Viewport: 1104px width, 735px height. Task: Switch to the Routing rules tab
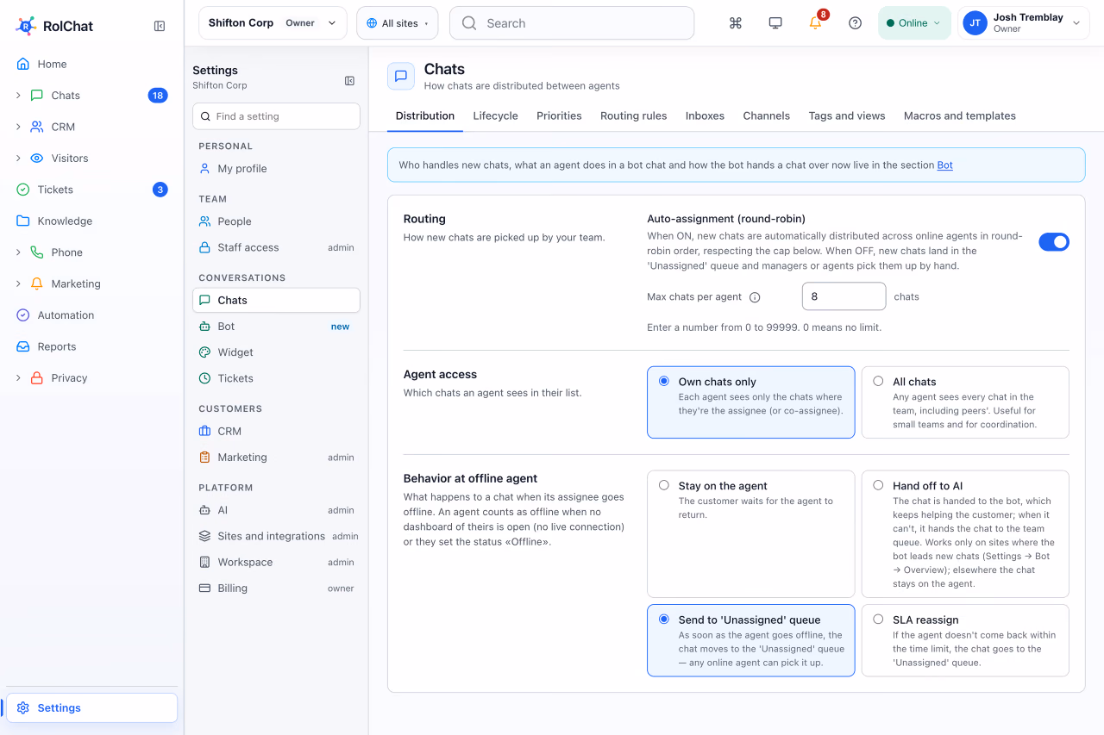tap(634, 115)
